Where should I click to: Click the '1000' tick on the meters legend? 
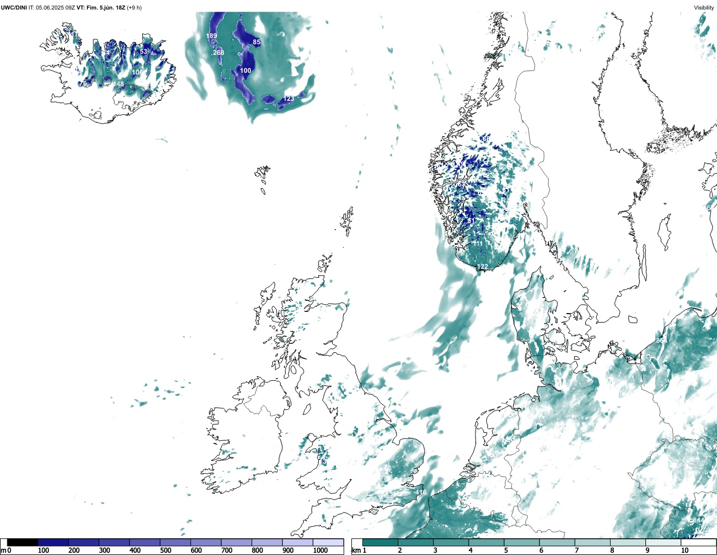[320, 551]
